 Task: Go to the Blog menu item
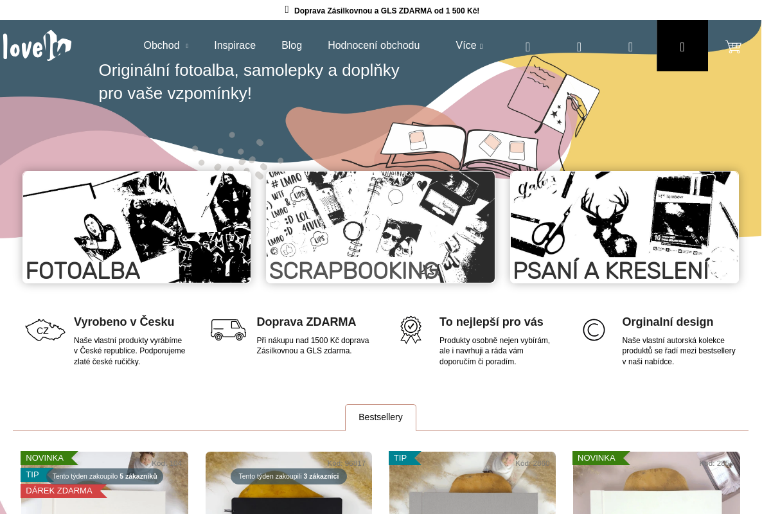coord(291,46)
